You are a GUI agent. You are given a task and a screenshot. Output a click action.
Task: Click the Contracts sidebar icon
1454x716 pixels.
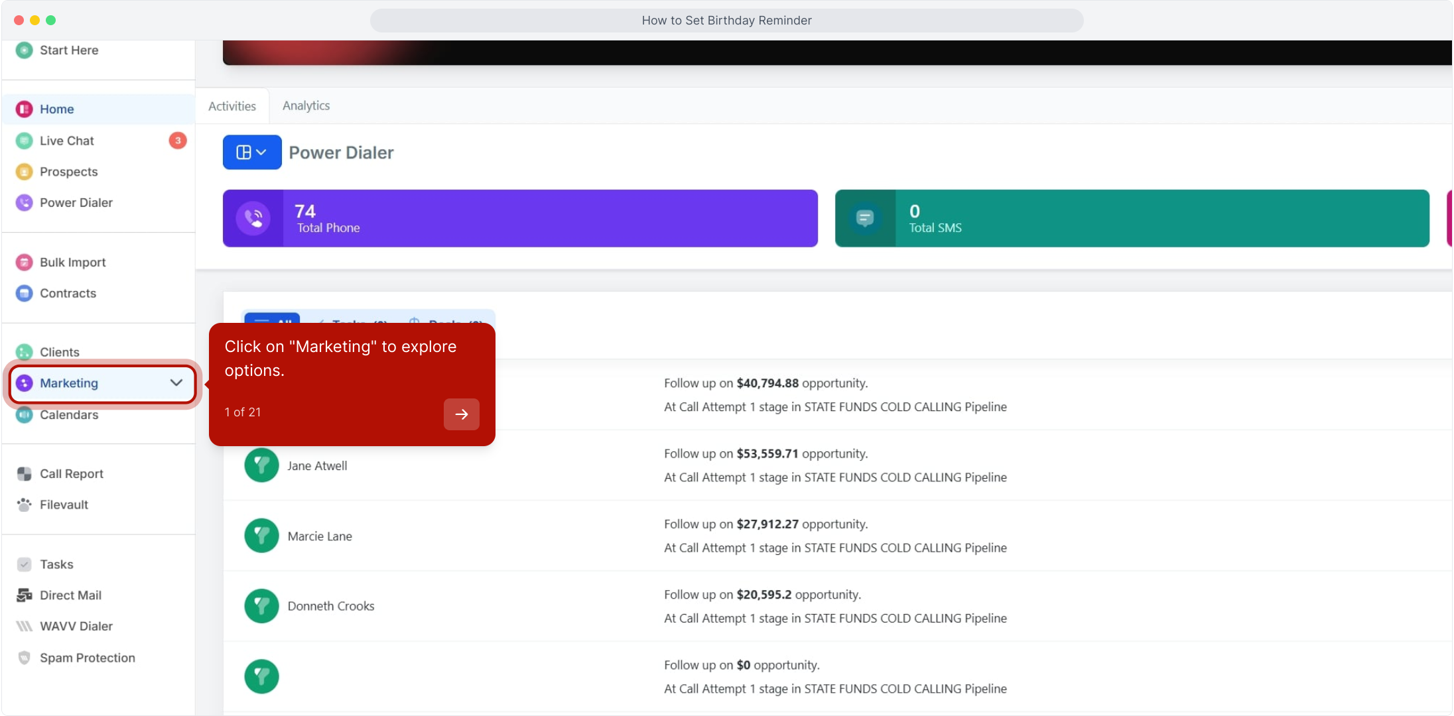(x=24, y=293)
